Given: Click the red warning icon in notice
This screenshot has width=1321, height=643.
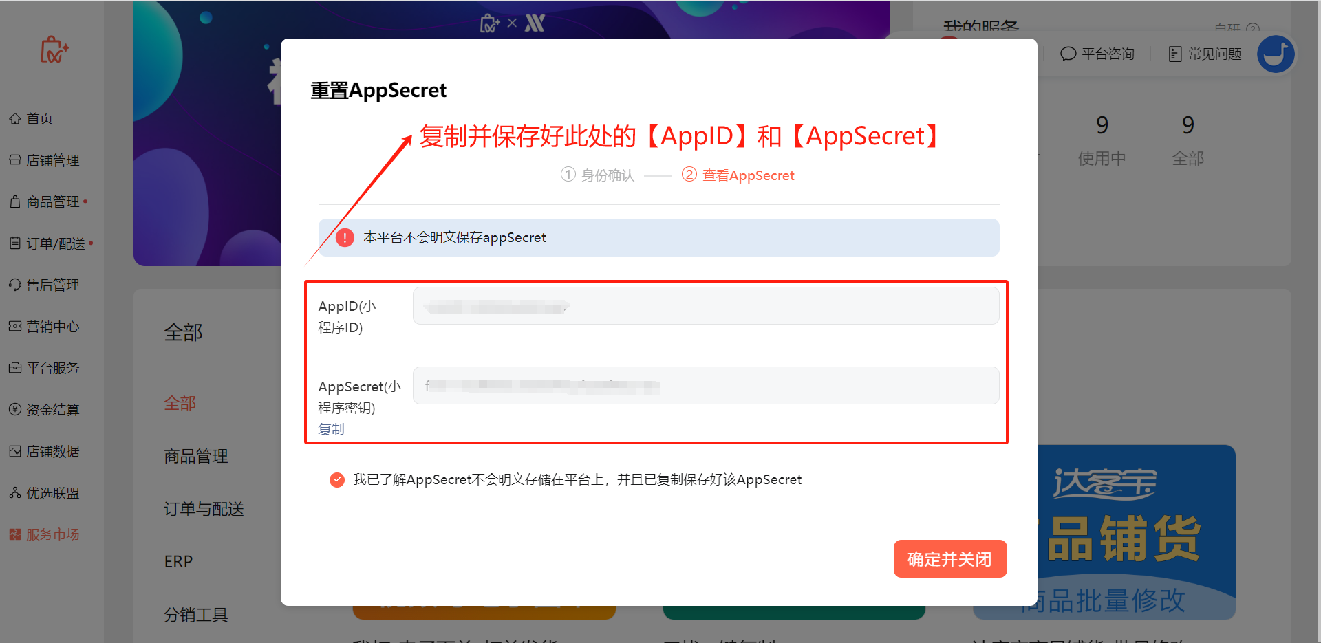Looking at the screenshot, I should pos(345,238).
